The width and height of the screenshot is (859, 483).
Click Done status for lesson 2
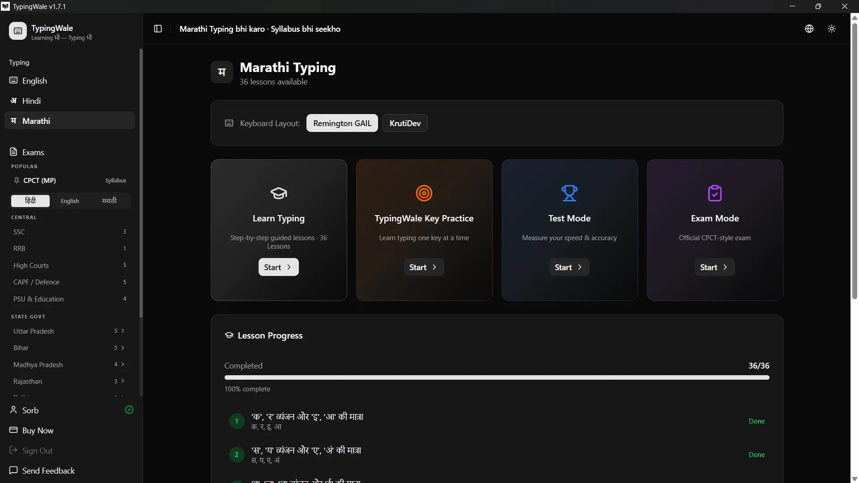pos(757,454)
